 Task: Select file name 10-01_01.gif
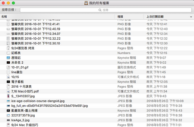pos(20,67)
